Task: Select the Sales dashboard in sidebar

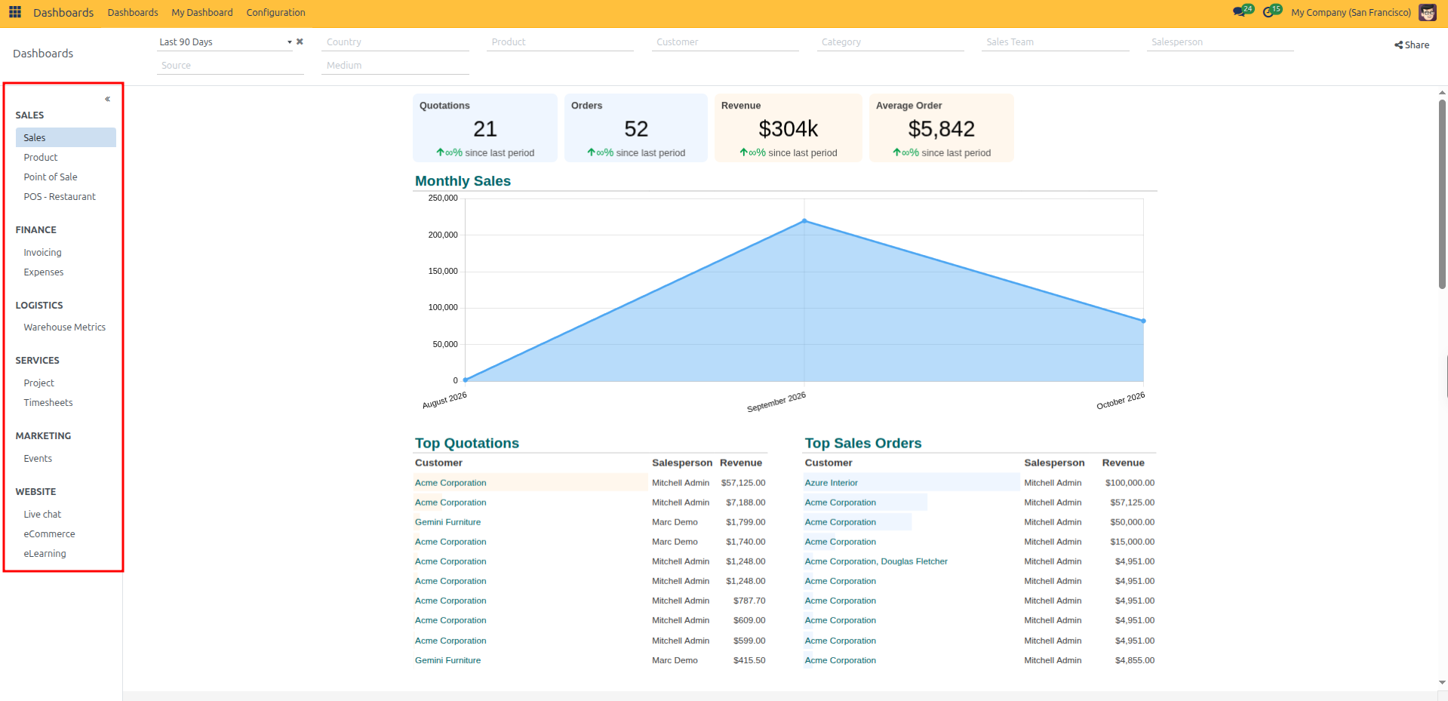Action: pyautogui.click(x=66, y=137)
